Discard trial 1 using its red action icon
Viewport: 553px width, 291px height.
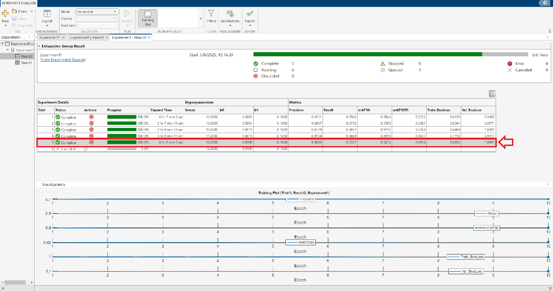[91, 117]
